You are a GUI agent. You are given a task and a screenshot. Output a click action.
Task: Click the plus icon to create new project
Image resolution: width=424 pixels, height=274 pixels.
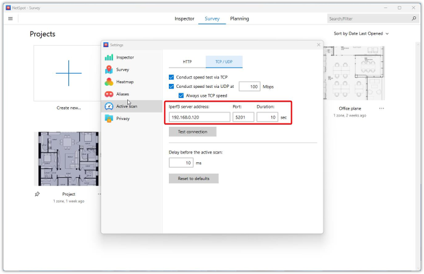tap(68, 73)
